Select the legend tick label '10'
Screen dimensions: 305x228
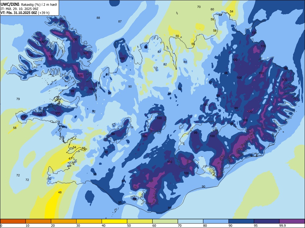pos(27,226)
